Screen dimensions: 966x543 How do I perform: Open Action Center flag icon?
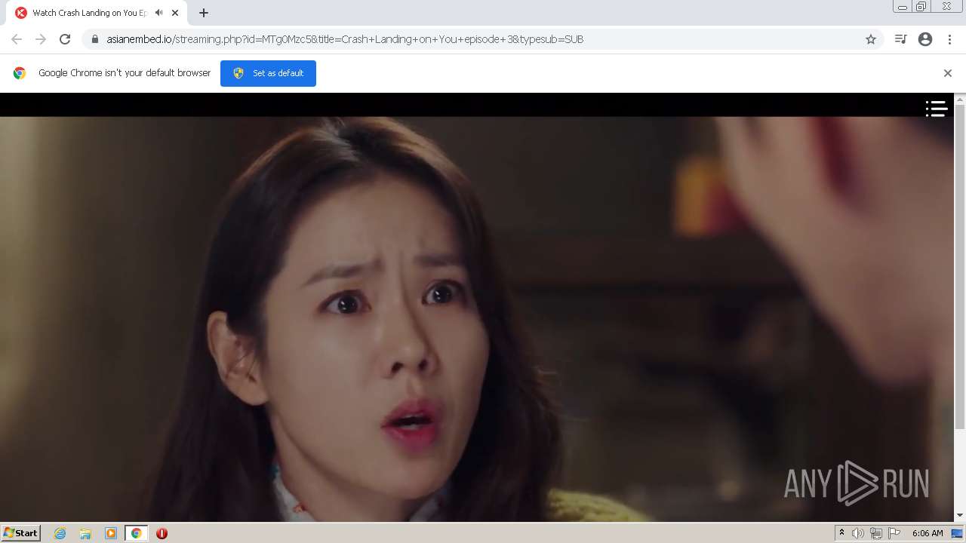[x=894, y=533]
